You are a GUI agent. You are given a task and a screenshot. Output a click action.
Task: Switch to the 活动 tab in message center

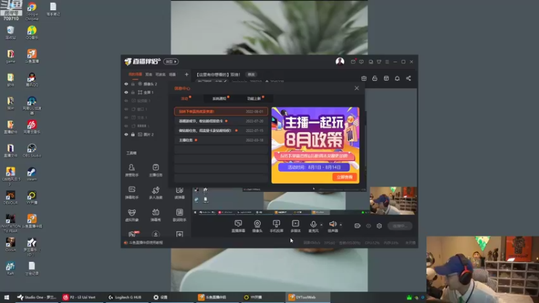[x=186, y=98]
